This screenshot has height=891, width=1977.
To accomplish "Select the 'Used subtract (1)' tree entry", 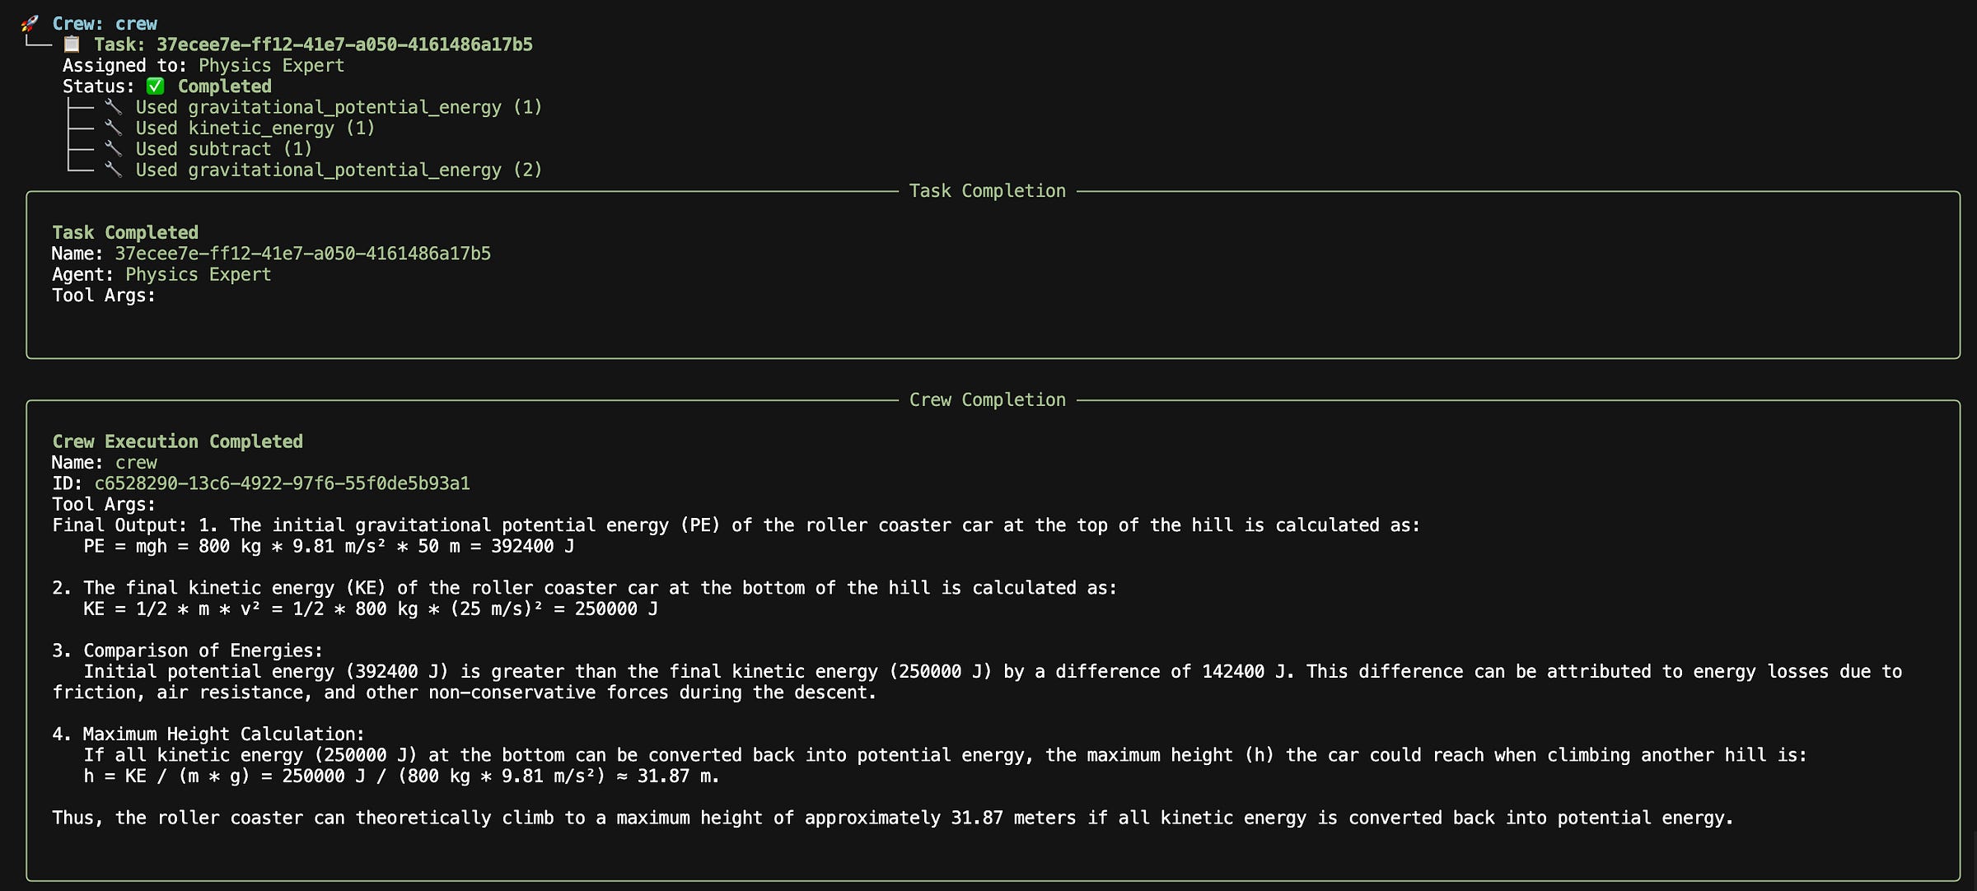I will [223, 149].
